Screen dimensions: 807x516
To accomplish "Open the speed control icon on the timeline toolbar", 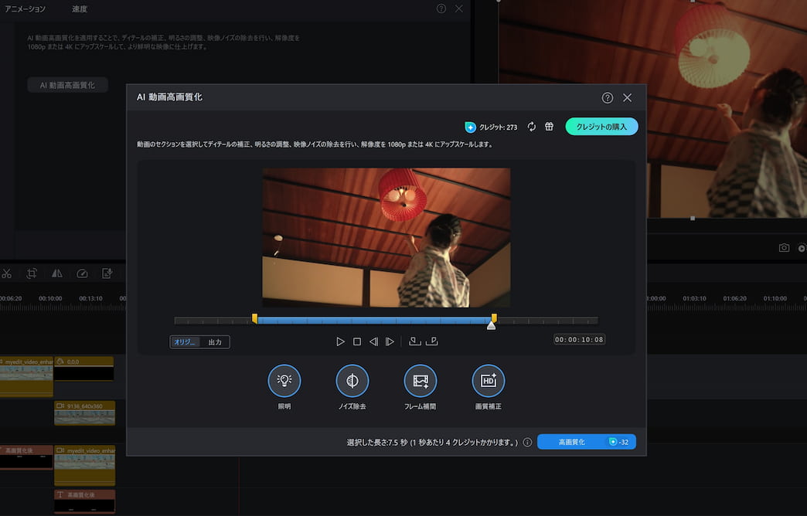I will [81, 273].
